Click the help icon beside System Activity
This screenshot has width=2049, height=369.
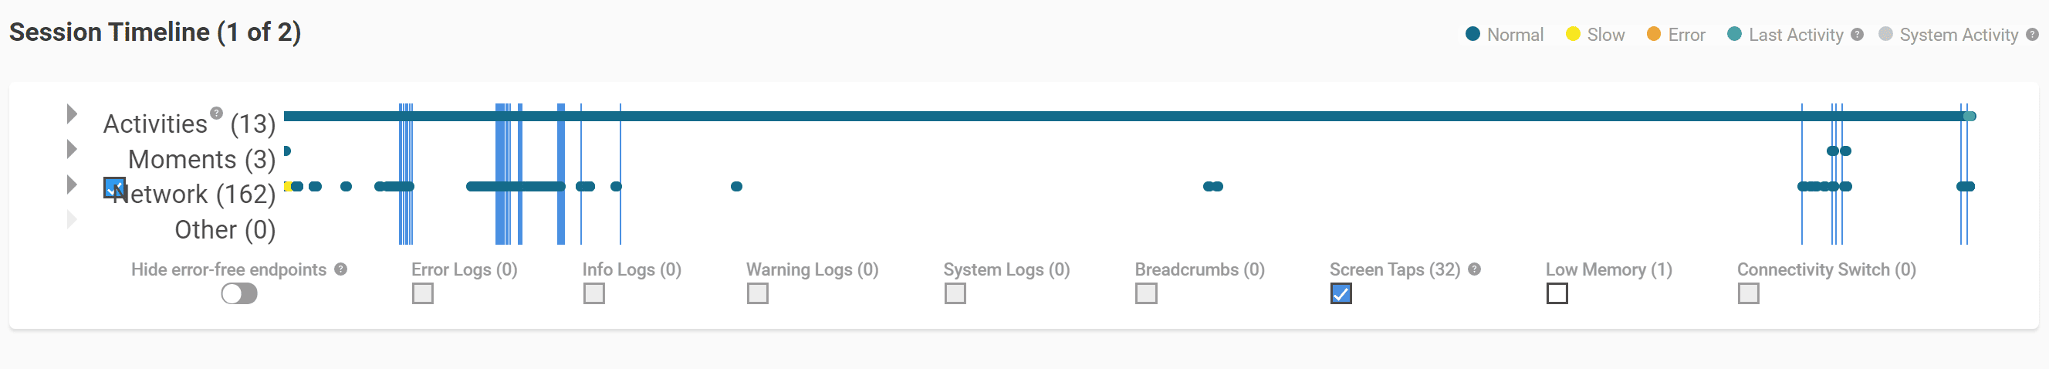2032,35
